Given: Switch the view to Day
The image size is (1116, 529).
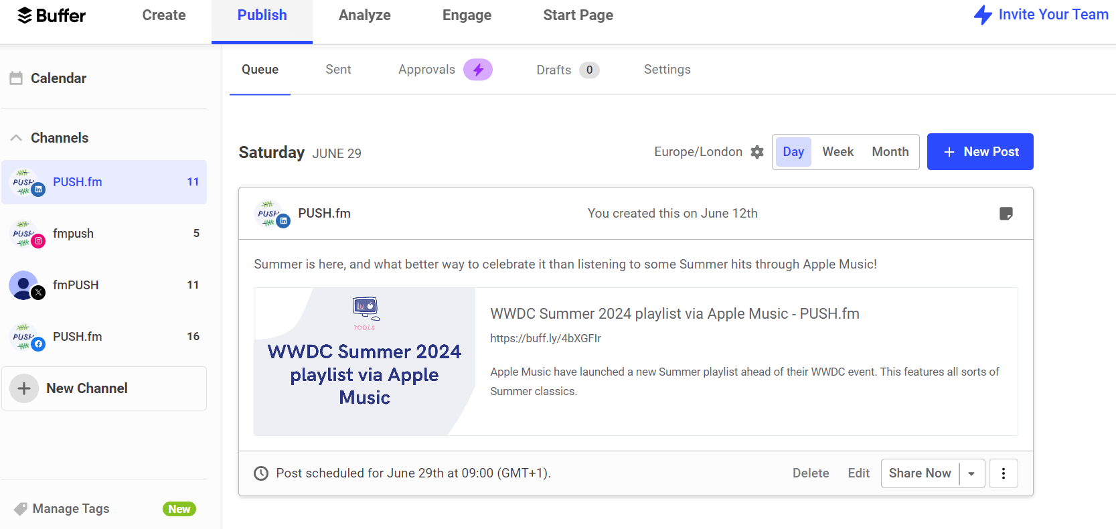Looking at the screenshot, I should click(x=793, y=152).
